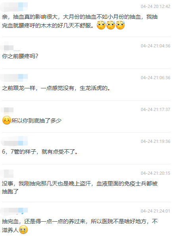This screenshot has height=238, width=173.
Task: Click the first sweating emoji after 不舒服
Action: [101, 25]
